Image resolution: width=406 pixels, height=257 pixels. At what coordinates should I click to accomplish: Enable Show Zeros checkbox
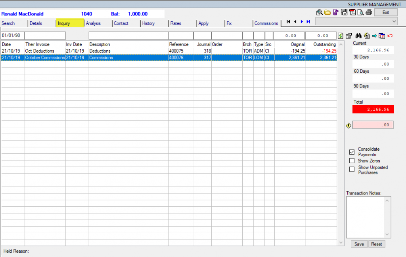tap(352, 161)
